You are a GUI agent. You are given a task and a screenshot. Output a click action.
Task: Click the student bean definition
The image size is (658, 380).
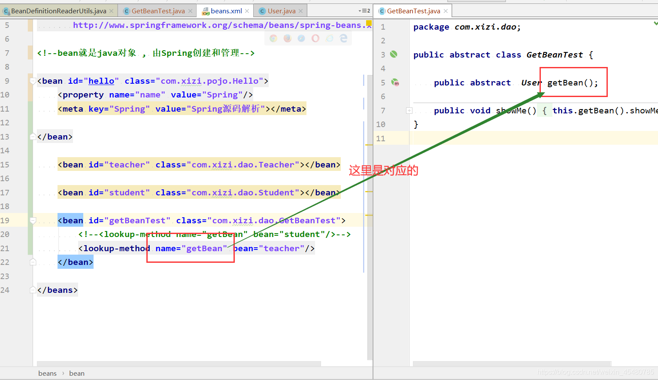pos(199,192)
